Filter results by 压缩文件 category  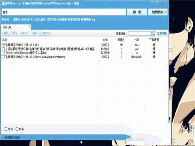45,33
